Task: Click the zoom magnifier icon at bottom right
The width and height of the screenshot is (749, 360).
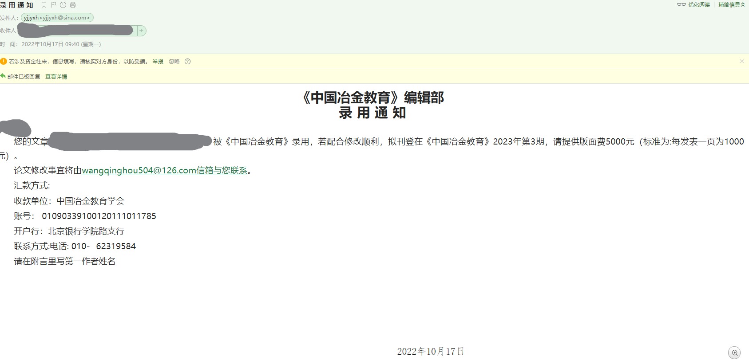Action: 734,353
